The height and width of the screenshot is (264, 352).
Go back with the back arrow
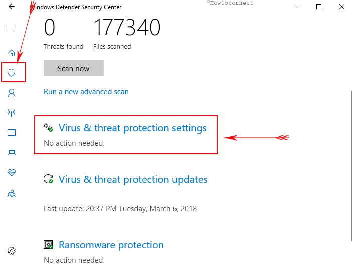click(x=12, y=7)
